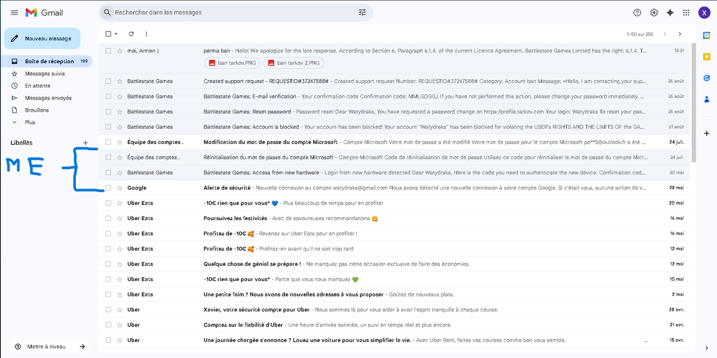
Task: Tick checkbox for E-mail verification email
Action: click(108, 96)
